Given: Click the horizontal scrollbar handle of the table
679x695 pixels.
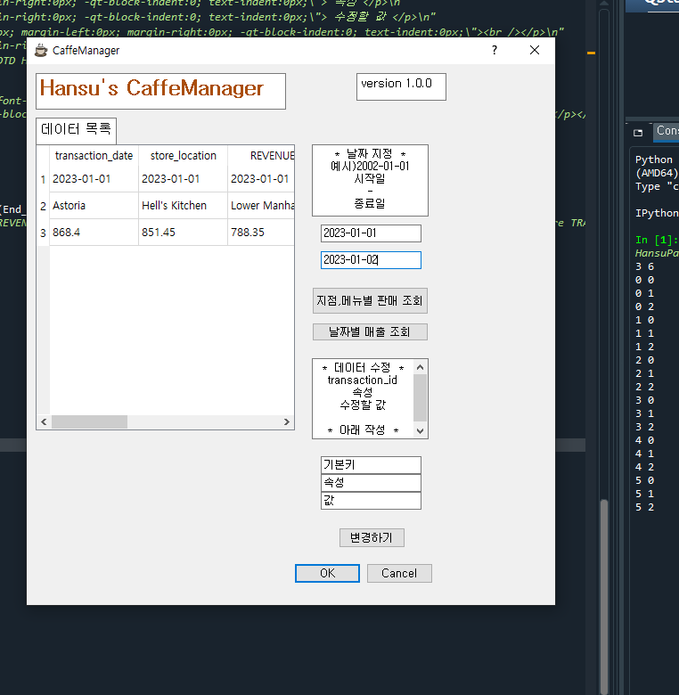Looking at the screenshot, I should pyautogui.click(x=89, y=422).
